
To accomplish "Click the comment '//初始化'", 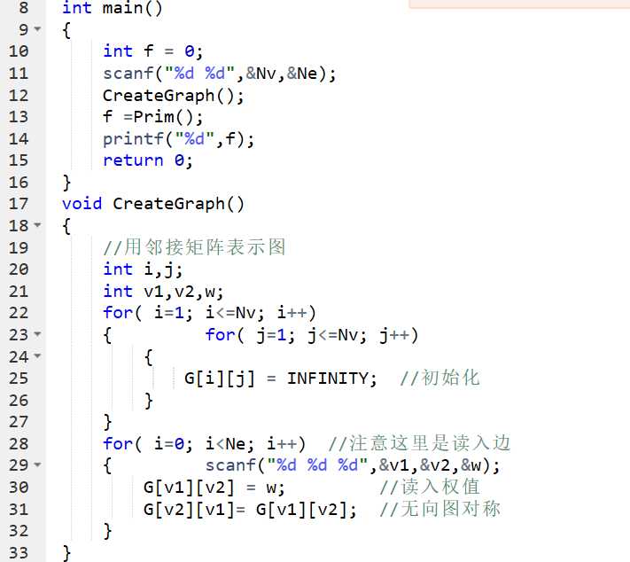I will (440, 378).
